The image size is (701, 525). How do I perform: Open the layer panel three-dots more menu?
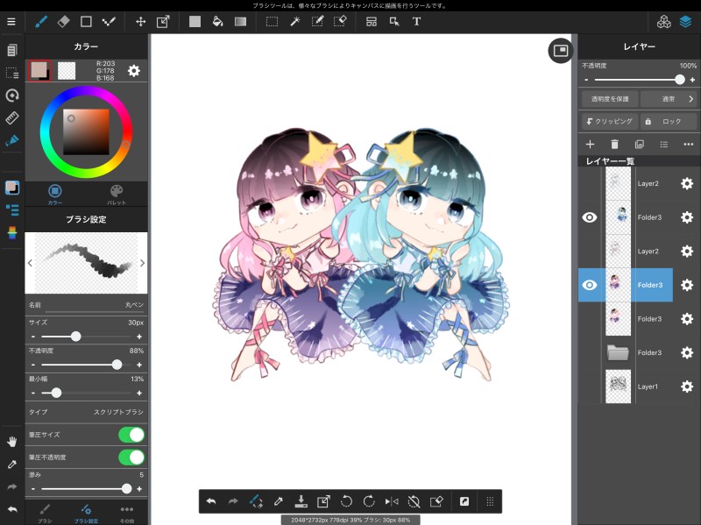pos(688,144)
